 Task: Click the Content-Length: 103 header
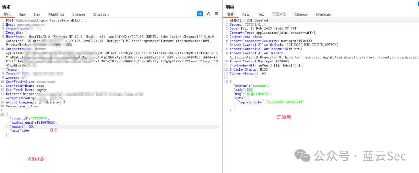pos(248,73)
